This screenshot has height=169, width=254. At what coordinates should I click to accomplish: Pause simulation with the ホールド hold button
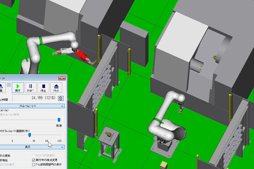[x=30, y=87]
